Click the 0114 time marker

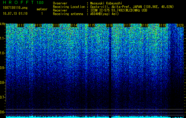[x=74, y=25]
